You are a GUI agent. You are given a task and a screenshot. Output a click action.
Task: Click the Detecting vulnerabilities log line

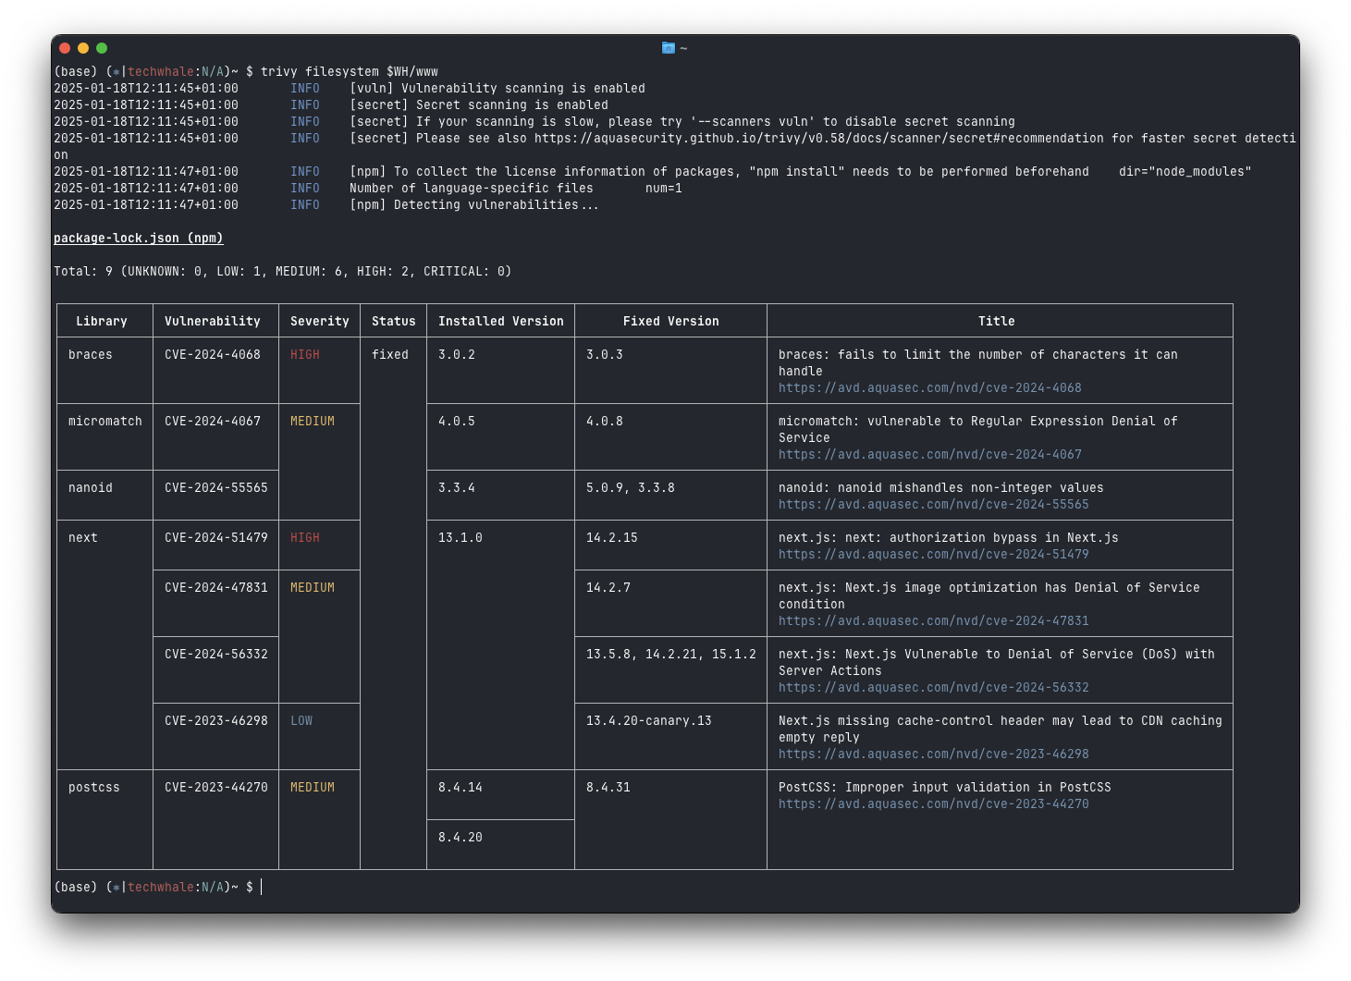(326, 205)
